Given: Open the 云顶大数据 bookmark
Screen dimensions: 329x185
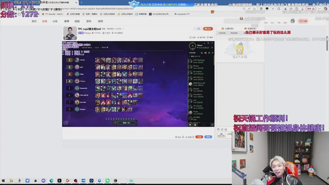Looking at the screenshot, I should 73,14.
